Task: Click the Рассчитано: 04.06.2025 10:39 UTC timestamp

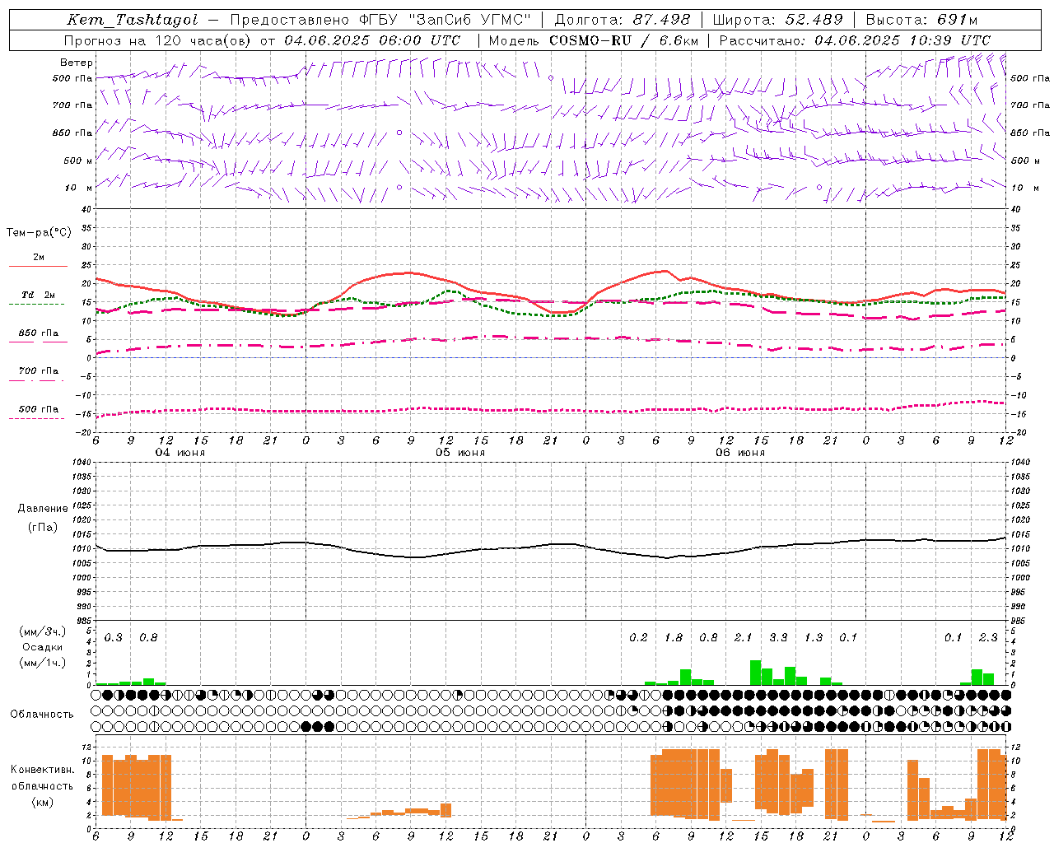Action: coord(855,40)
